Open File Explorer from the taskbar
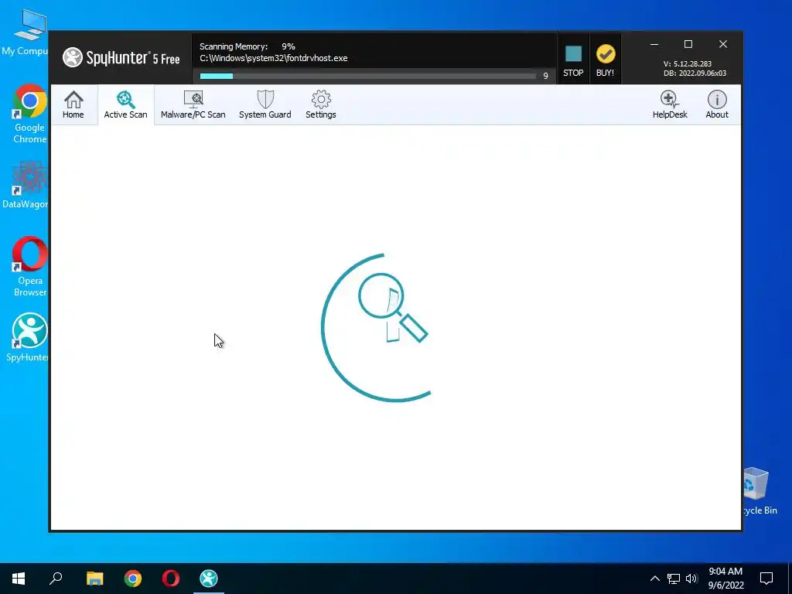 94,579
